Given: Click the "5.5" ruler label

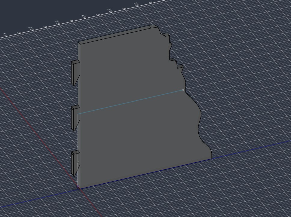Looking at the screenshot, I should pyautogui.click(x=110, y=11).
